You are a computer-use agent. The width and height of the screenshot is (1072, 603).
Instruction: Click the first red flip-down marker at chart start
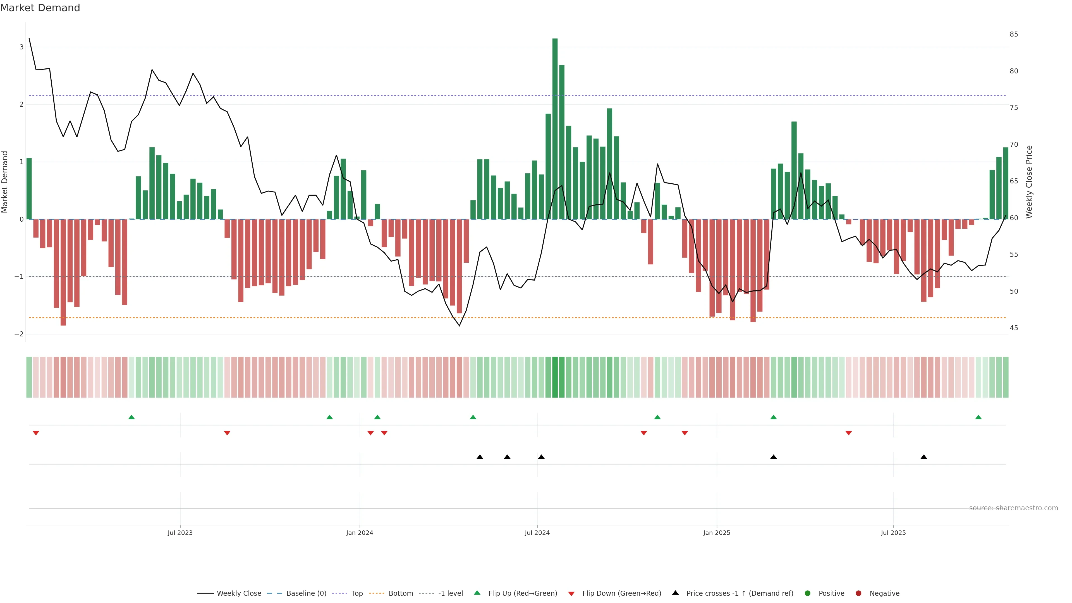[36, 433]
